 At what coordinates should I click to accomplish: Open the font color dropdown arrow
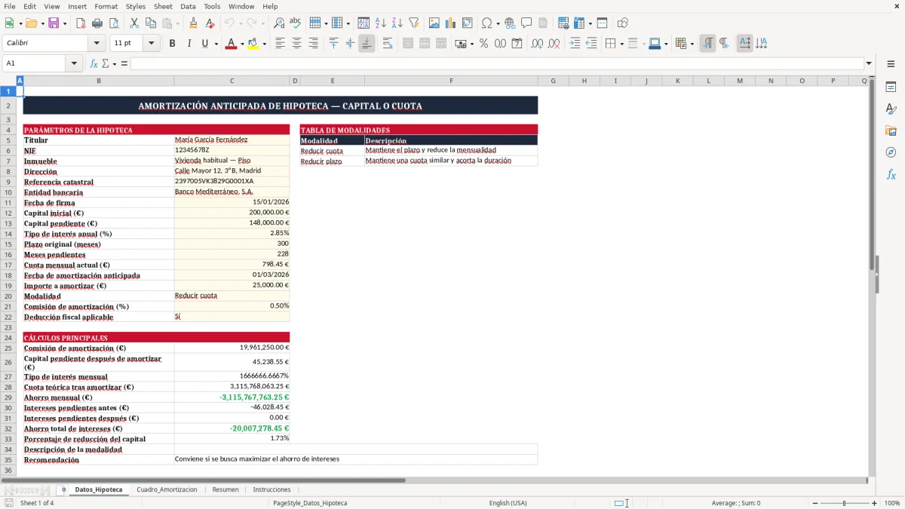[x=241, y=44]
